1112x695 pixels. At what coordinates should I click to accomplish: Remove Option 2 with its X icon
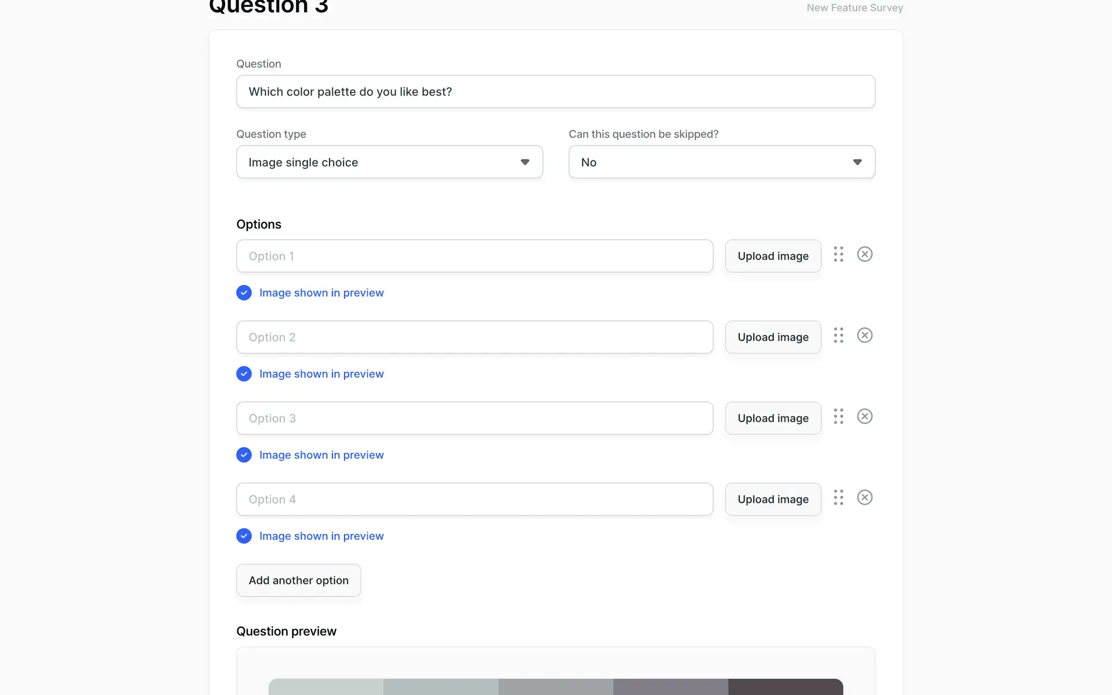(865, 335)
